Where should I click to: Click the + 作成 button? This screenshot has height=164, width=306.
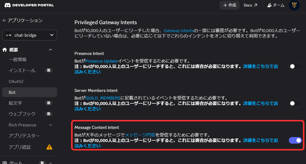click(230, 5)
